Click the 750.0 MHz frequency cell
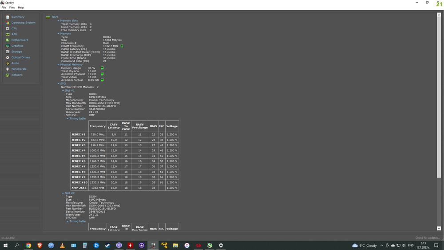444x250 pixels. pos(98,134)
